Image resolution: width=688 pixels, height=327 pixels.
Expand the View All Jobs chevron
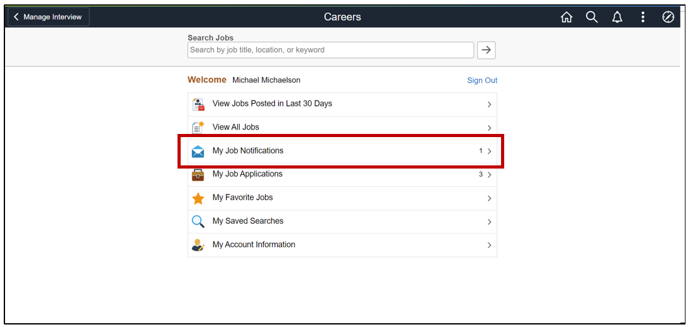489,128
